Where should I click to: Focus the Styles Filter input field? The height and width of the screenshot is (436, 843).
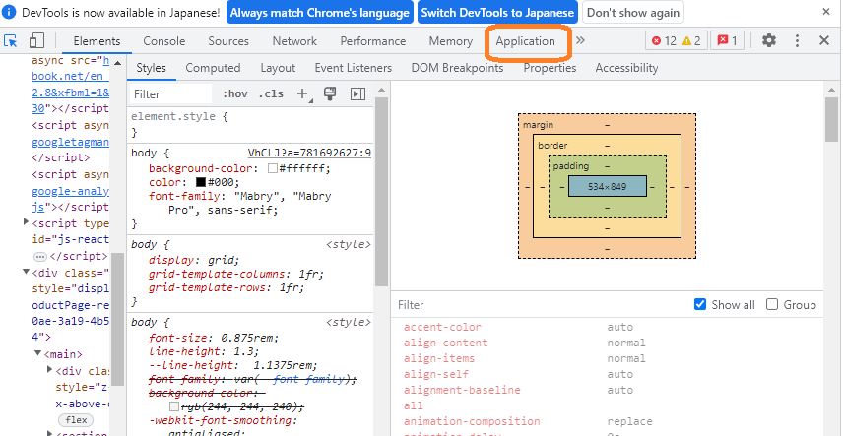point(171,94)
